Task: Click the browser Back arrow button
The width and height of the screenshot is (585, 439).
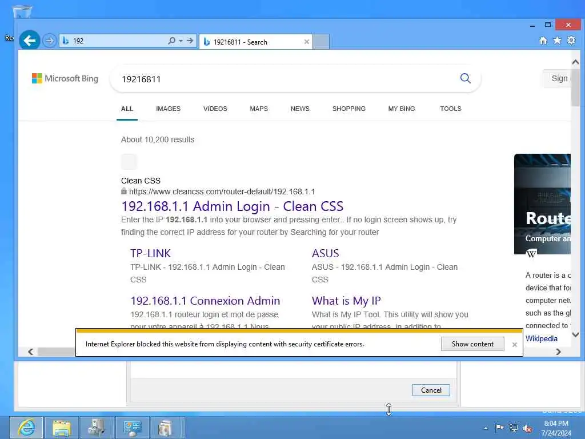Action: [30, 40]
